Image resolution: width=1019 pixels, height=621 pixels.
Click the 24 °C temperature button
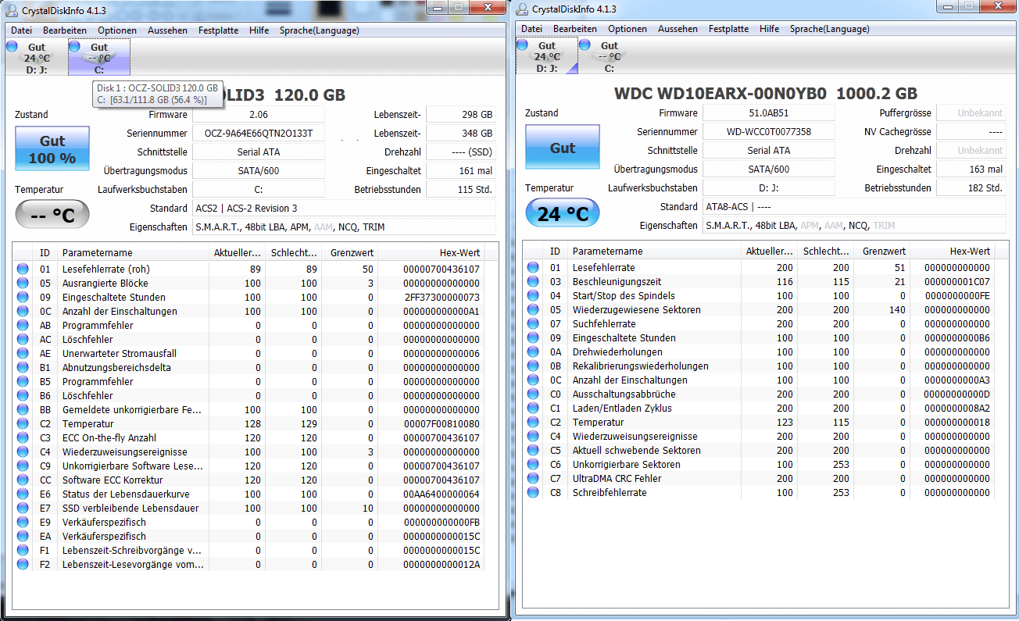563,213
